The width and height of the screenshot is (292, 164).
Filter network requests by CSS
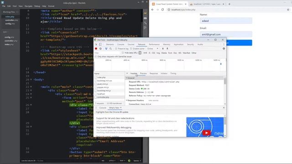point(153,53)
